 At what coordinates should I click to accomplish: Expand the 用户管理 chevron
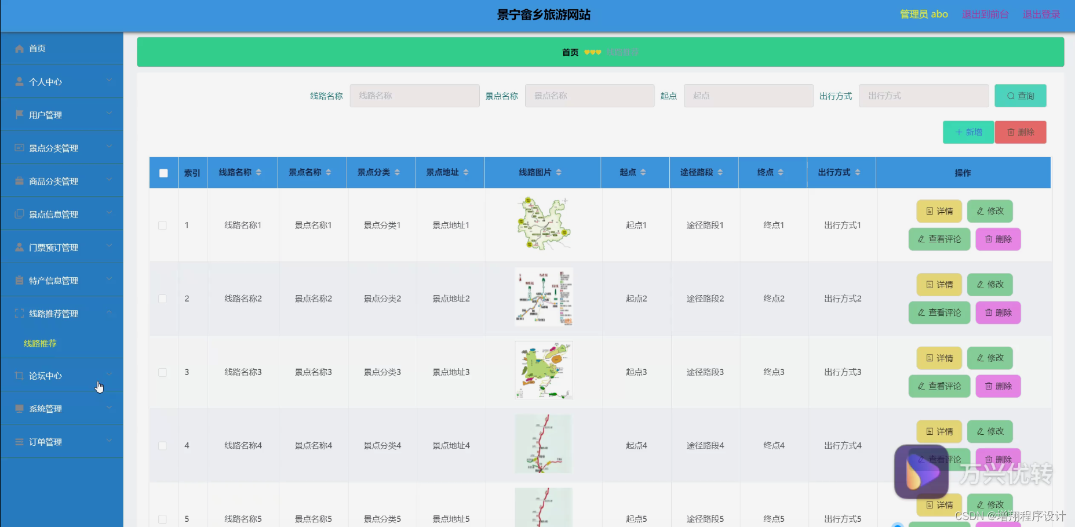point(109,114)
